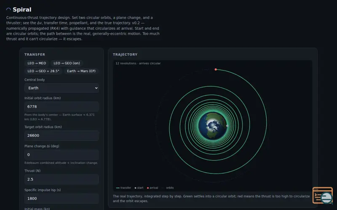Image resolution: width=337 pixels, height=210 pixels.
Task: Select the Specific impulse Isp field
Action: click(62, 198)
